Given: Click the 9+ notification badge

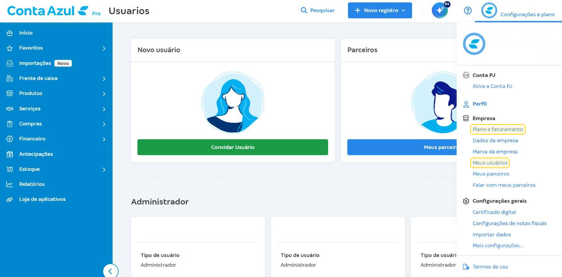Looking at the screenshot, I should 447,4.
